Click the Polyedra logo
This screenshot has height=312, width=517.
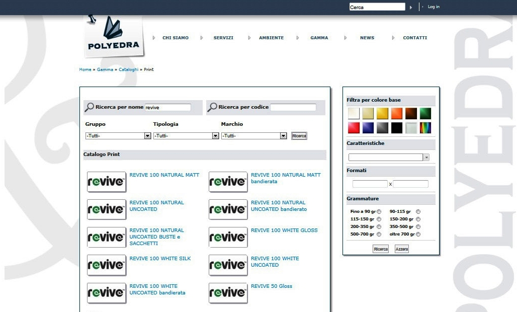pyautogui.click(x=114, y=36)
